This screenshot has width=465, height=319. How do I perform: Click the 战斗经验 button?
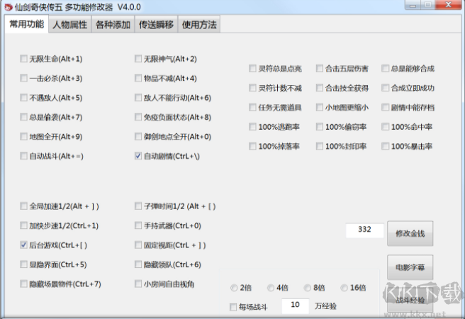click(410, 300)
